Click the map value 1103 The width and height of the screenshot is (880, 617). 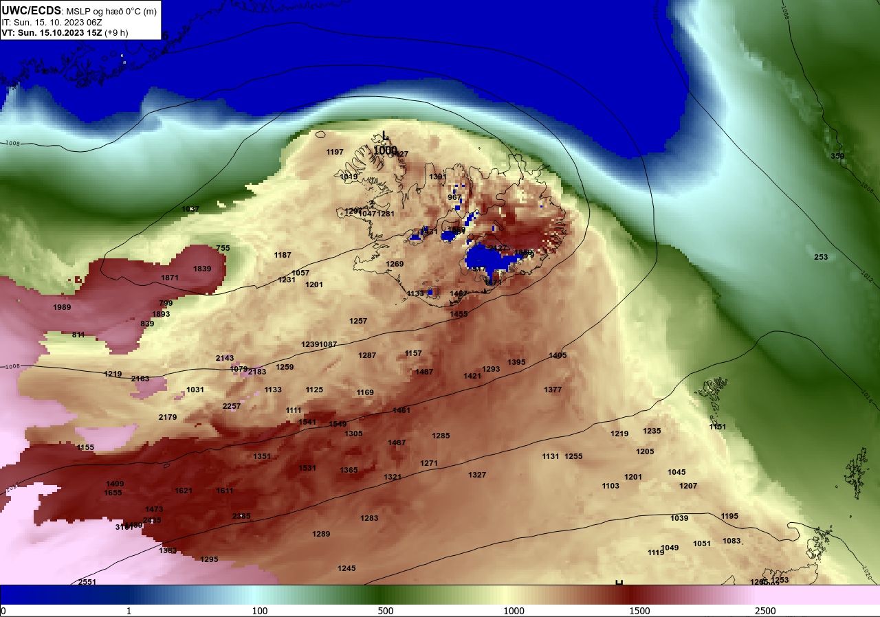[x=610, y=486]
